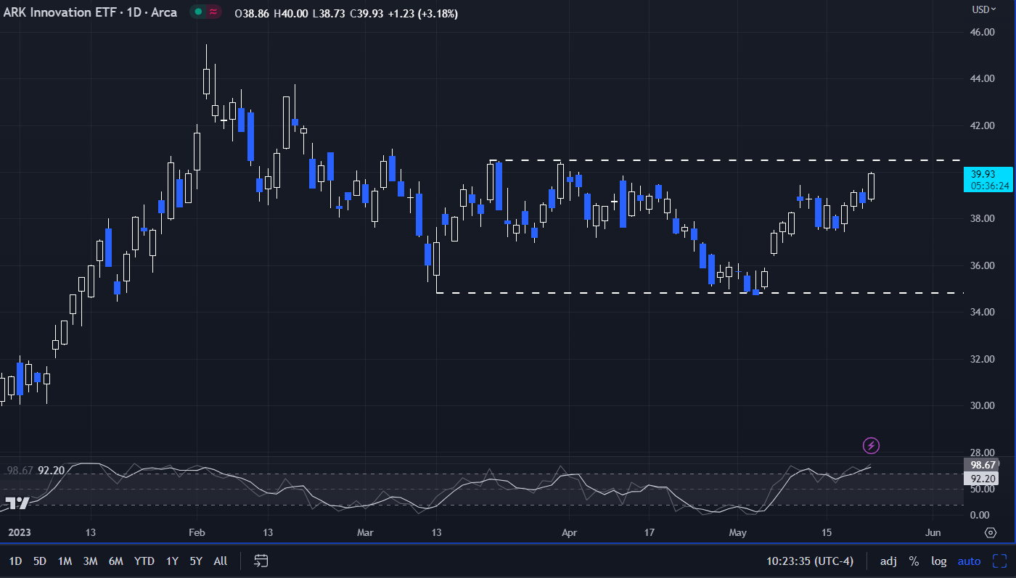1016x578 pixels.
Task: Open the USD currency dropdown
Action: [x=984, y=9]
